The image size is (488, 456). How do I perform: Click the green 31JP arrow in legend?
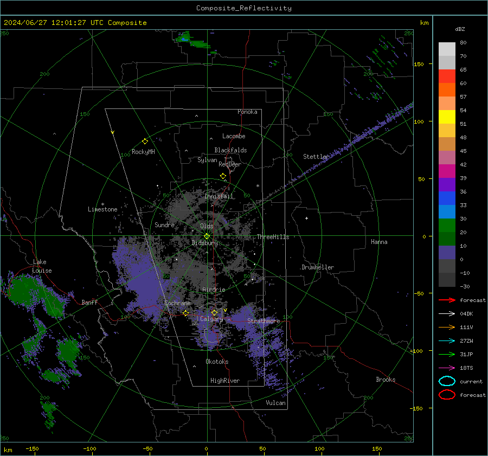pyautogui.click(x=447, y=354)
